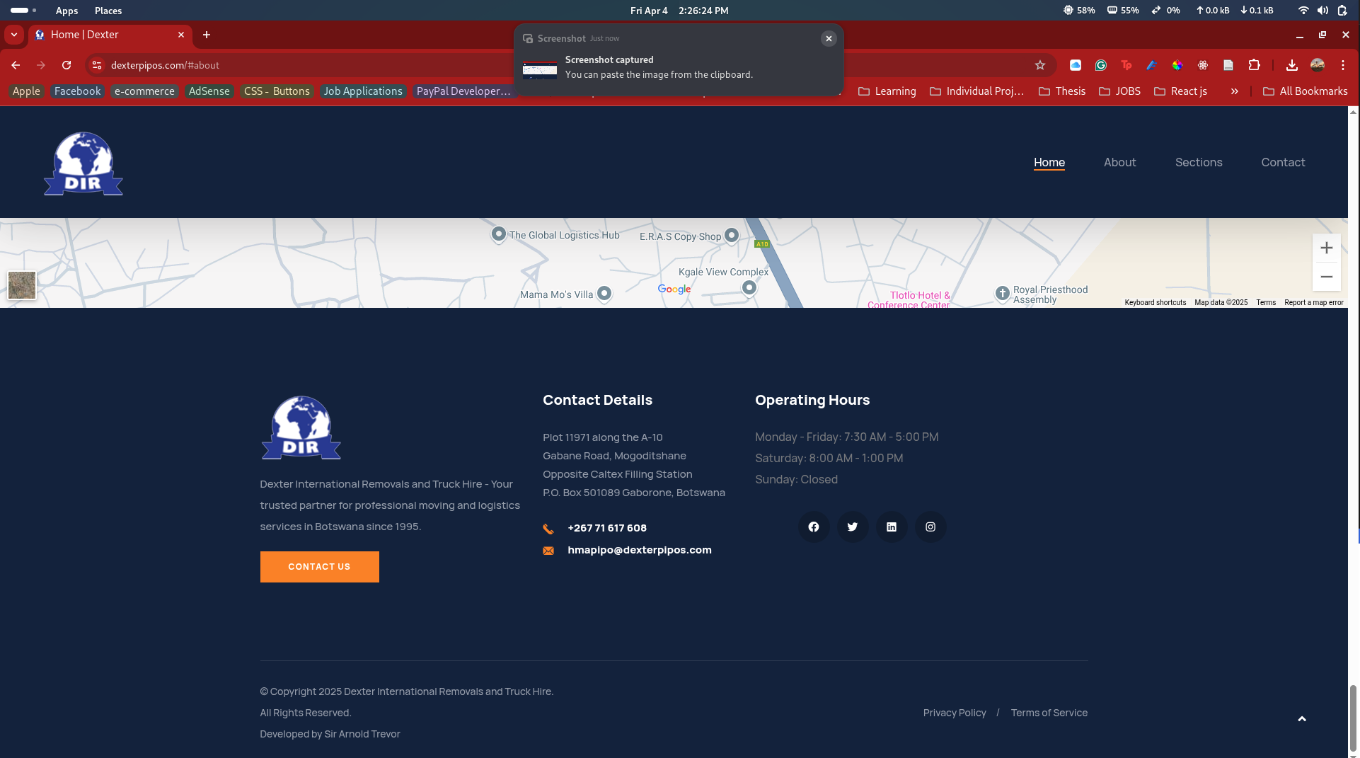Switch map to satellite imagery thumbnail
This screenshot has height=758, width=1360.
coord(22,285)
